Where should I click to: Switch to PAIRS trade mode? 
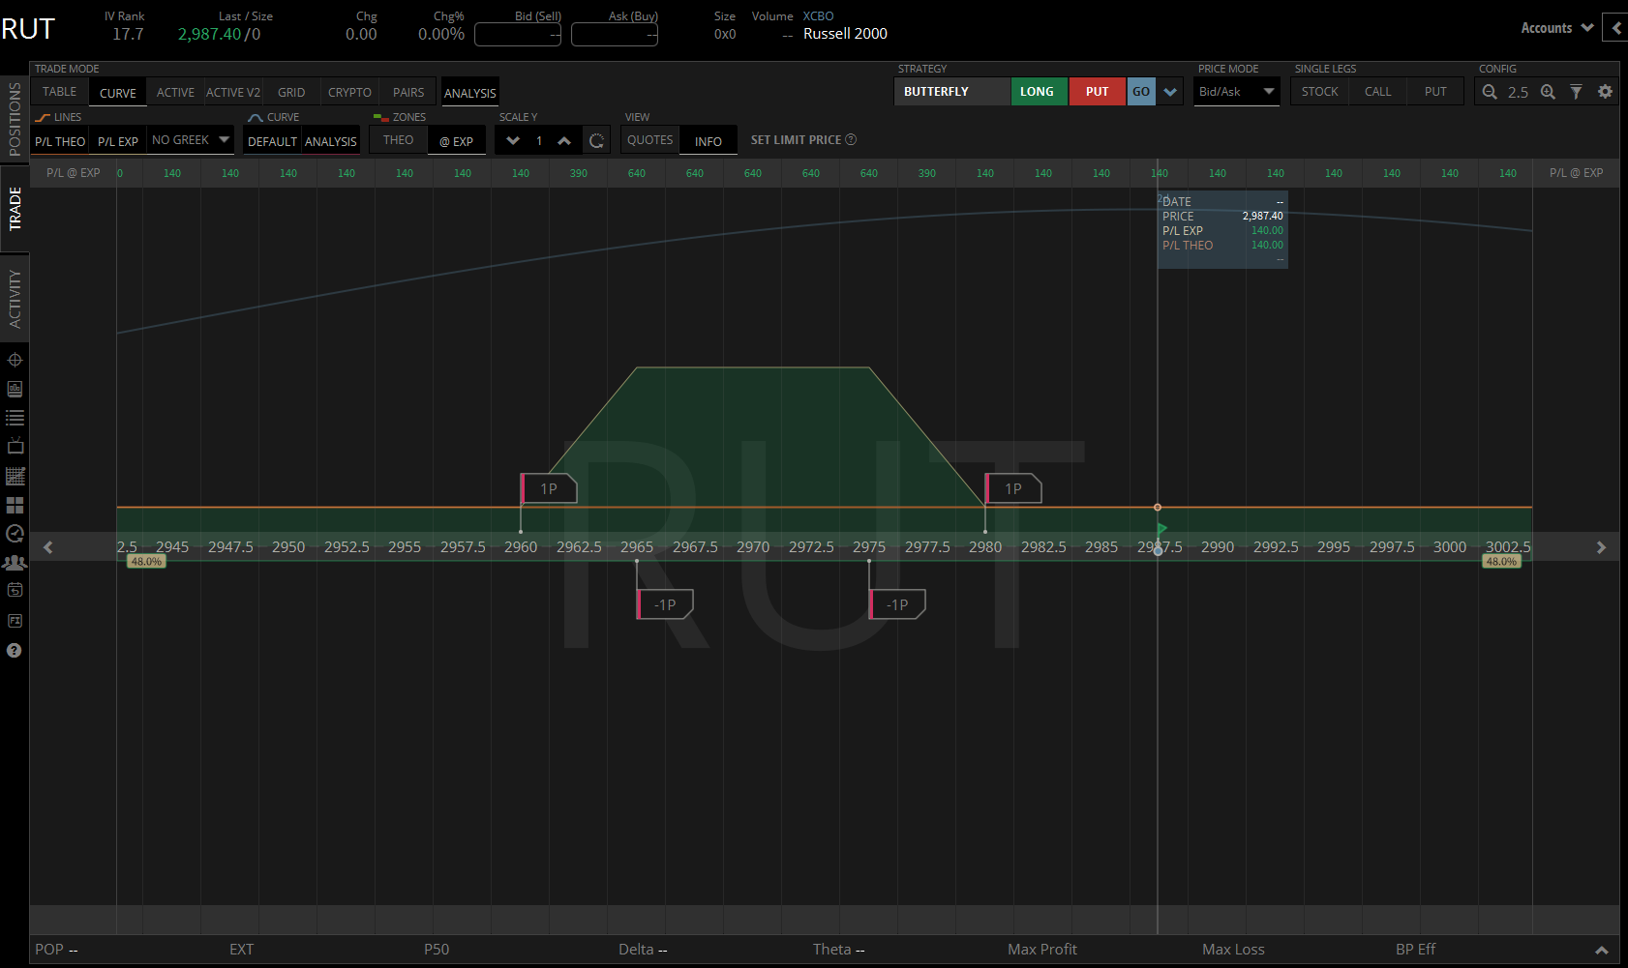click(x=408, y=93)
